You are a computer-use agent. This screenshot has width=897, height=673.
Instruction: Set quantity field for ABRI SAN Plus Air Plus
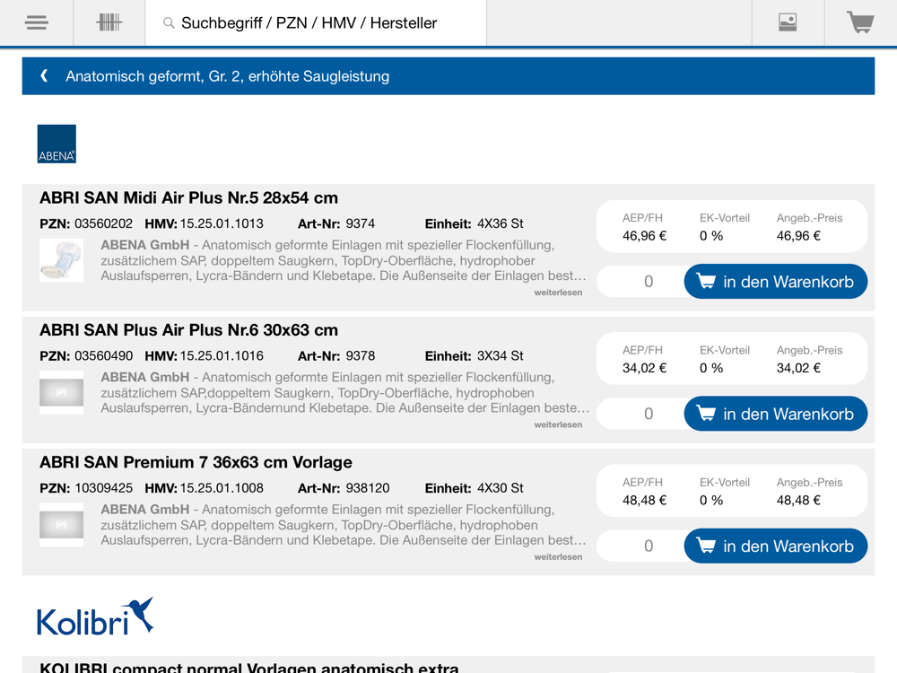click(x=640, y=414)
